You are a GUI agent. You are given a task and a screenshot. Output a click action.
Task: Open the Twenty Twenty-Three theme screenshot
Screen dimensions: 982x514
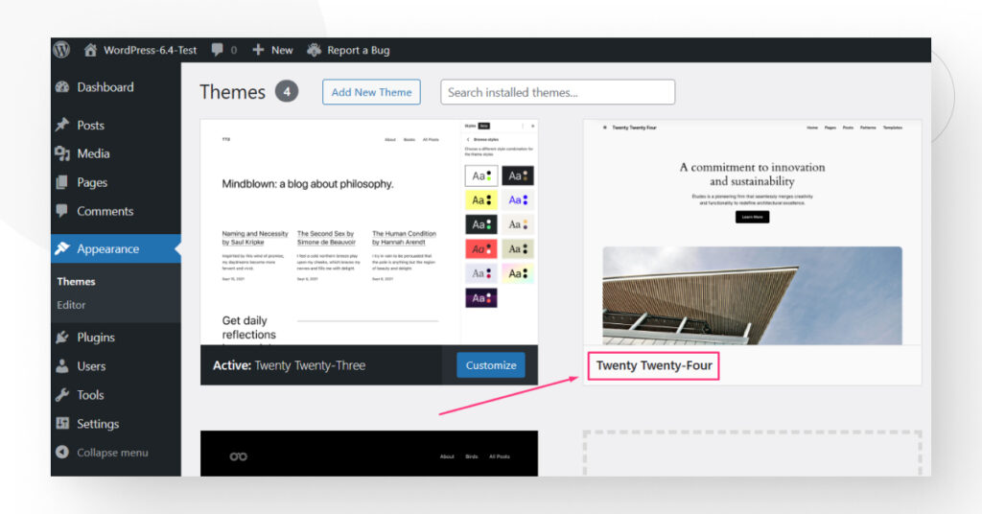pyautogui.click(x=369, y=232)
